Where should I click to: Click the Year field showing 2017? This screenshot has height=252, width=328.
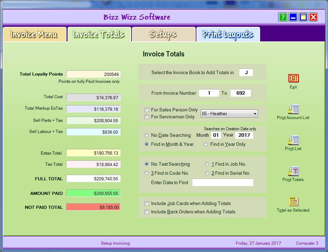pos(244,135)
